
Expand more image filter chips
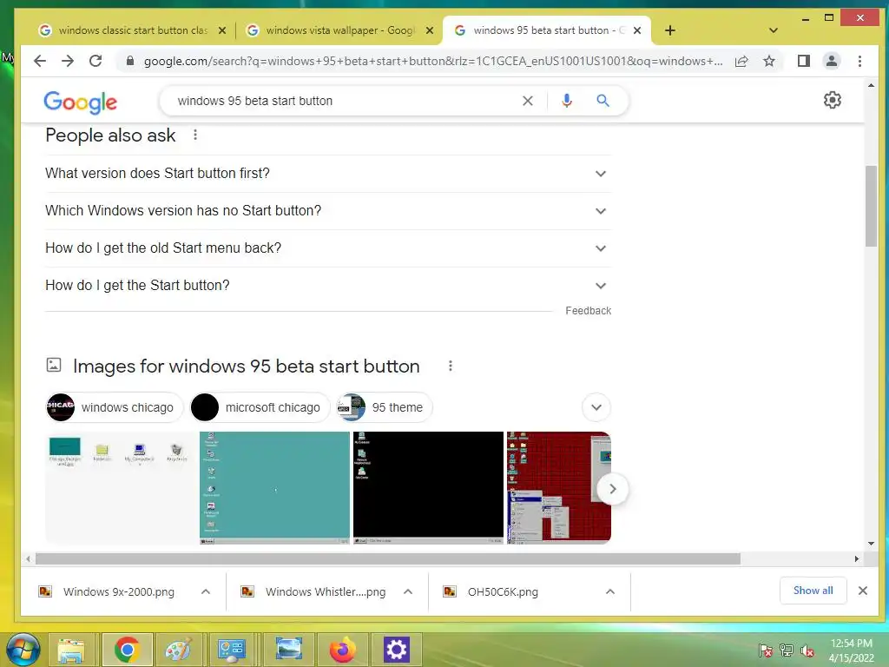pyautogui.click(x=596, y=407)
